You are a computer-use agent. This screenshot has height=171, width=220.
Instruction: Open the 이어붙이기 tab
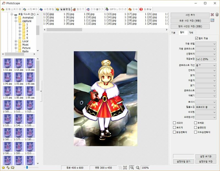click(95, 9)
